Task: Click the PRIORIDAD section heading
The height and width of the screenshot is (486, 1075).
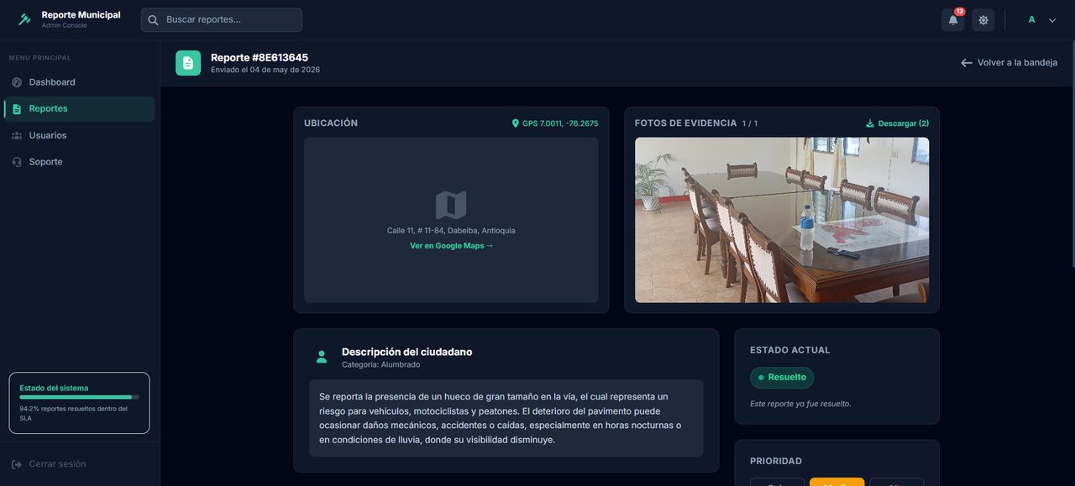Action: click(x=776, y=461)
